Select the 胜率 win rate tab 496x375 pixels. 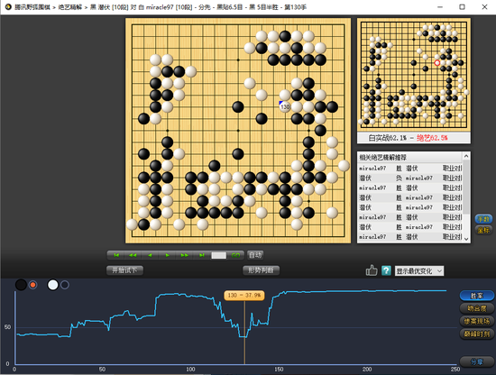(x=477, y=296)
